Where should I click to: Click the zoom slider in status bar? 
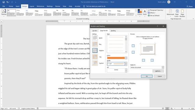click(182, 108)
